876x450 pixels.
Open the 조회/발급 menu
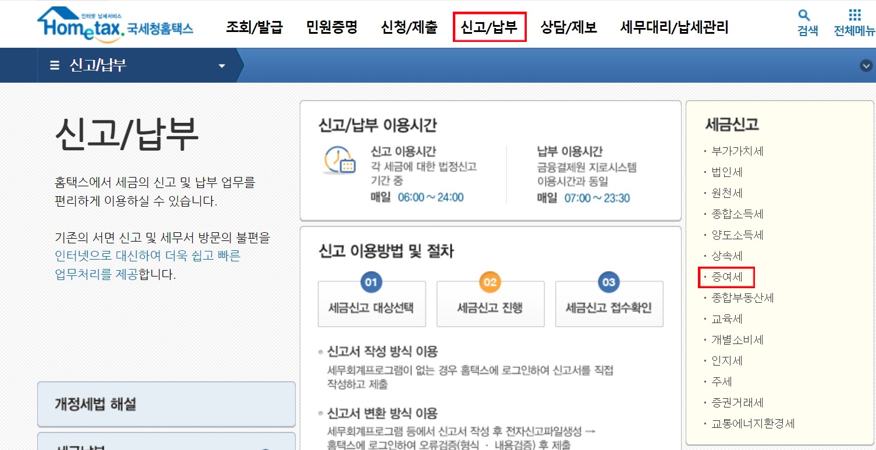[x=254, y=27]
